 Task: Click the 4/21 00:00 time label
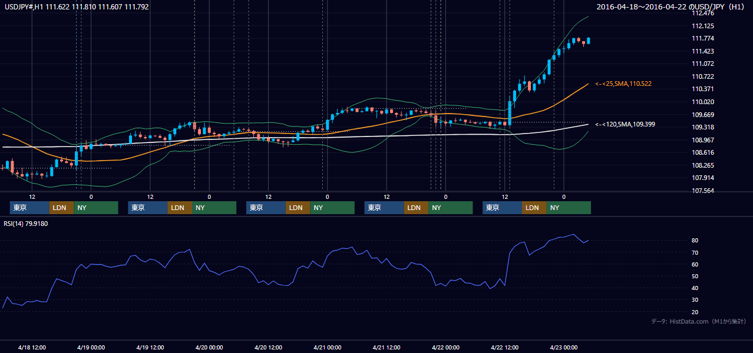click(x=327, y=347)
